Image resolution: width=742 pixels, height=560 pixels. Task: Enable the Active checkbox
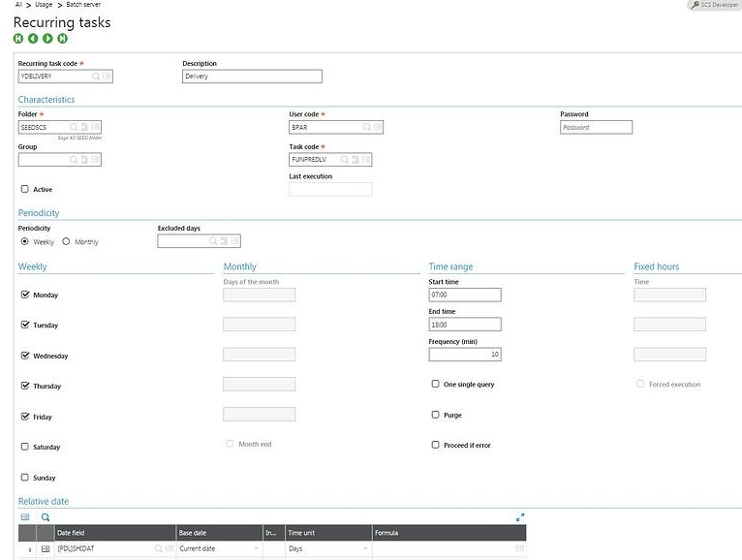click(x=24, y=189)
